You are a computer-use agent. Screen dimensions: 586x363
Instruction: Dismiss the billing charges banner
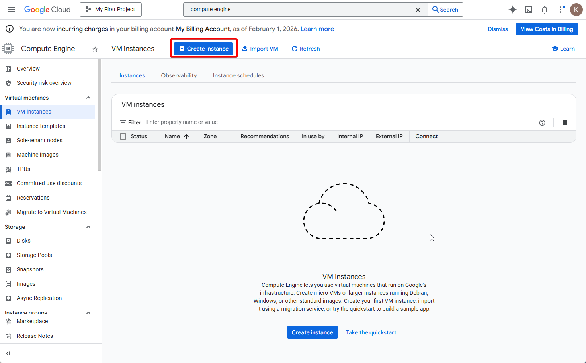point(498,29)
